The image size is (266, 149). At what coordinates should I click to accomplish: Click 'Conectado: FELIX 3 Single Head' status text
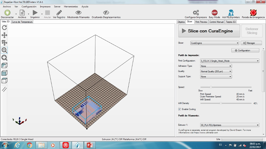point(17,139)
